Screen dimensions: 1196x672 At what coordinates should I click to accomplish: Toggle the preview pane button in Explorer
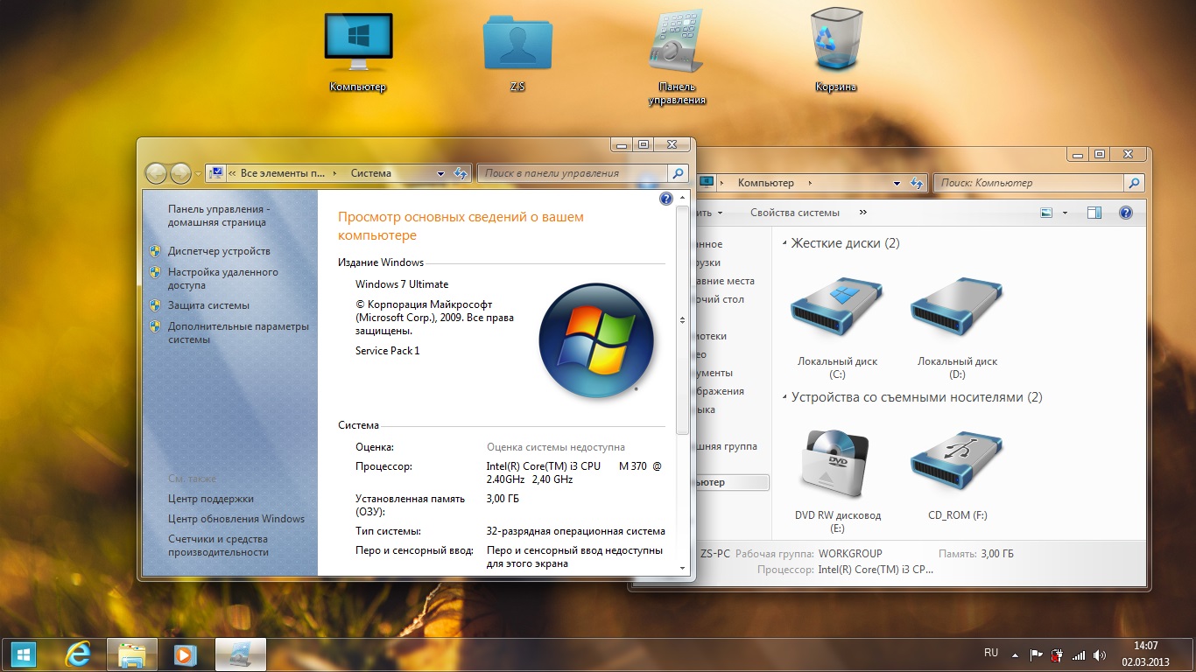tap(1094, 213)
